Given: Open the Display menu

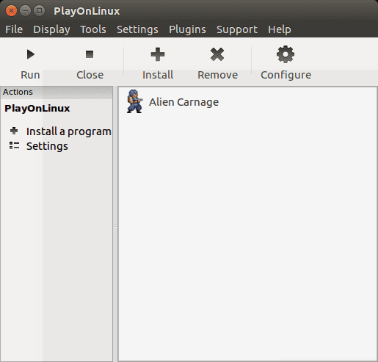Looking at the screenshot, I should click(x=51, y=29).
